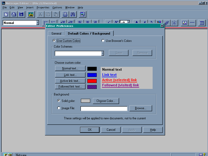Click the Image File path field
208x156 pixels.
coord(104,108)
